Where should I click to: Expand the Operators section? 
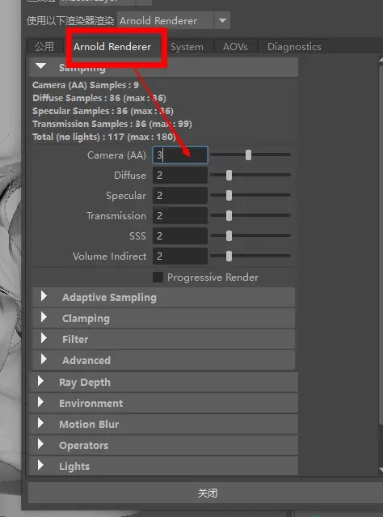click(x=40, y=445)
